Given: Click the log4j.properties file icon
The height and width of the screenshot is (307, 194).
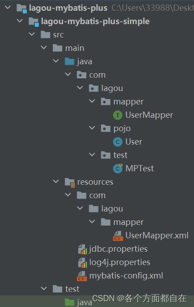Looking at the screenshot, I should click(x=82, y=262).
